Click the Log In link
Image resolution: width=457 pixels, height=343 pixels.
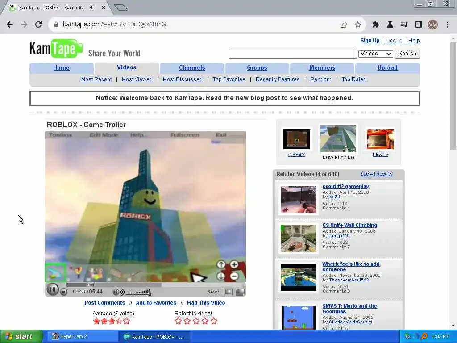pyautogui.click(x=394, y=41)
